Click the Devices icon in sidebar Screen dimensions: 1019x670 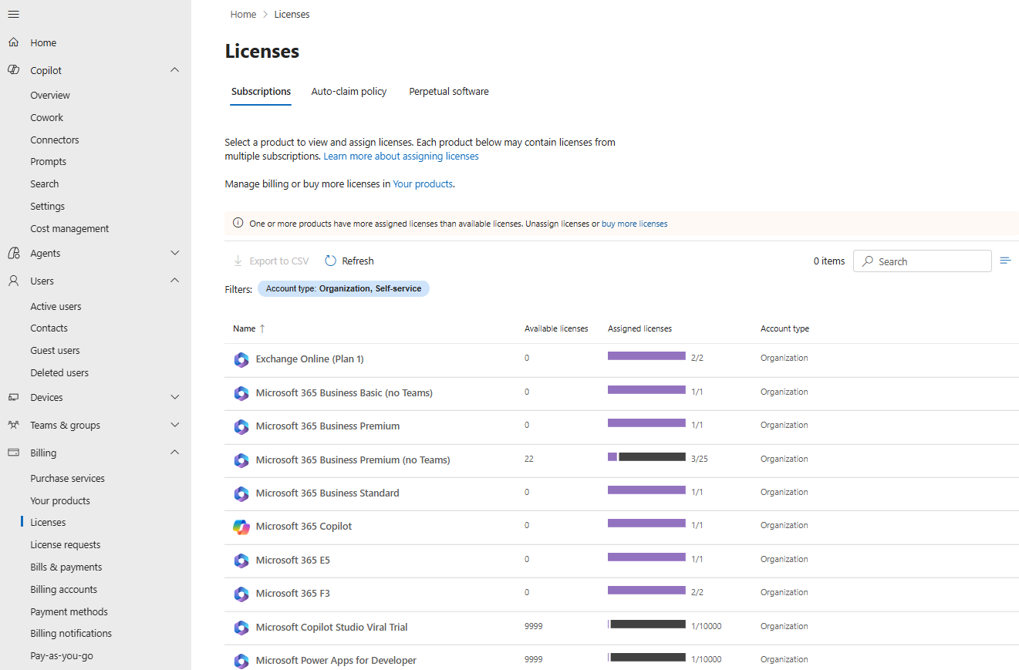coord(13,397)
